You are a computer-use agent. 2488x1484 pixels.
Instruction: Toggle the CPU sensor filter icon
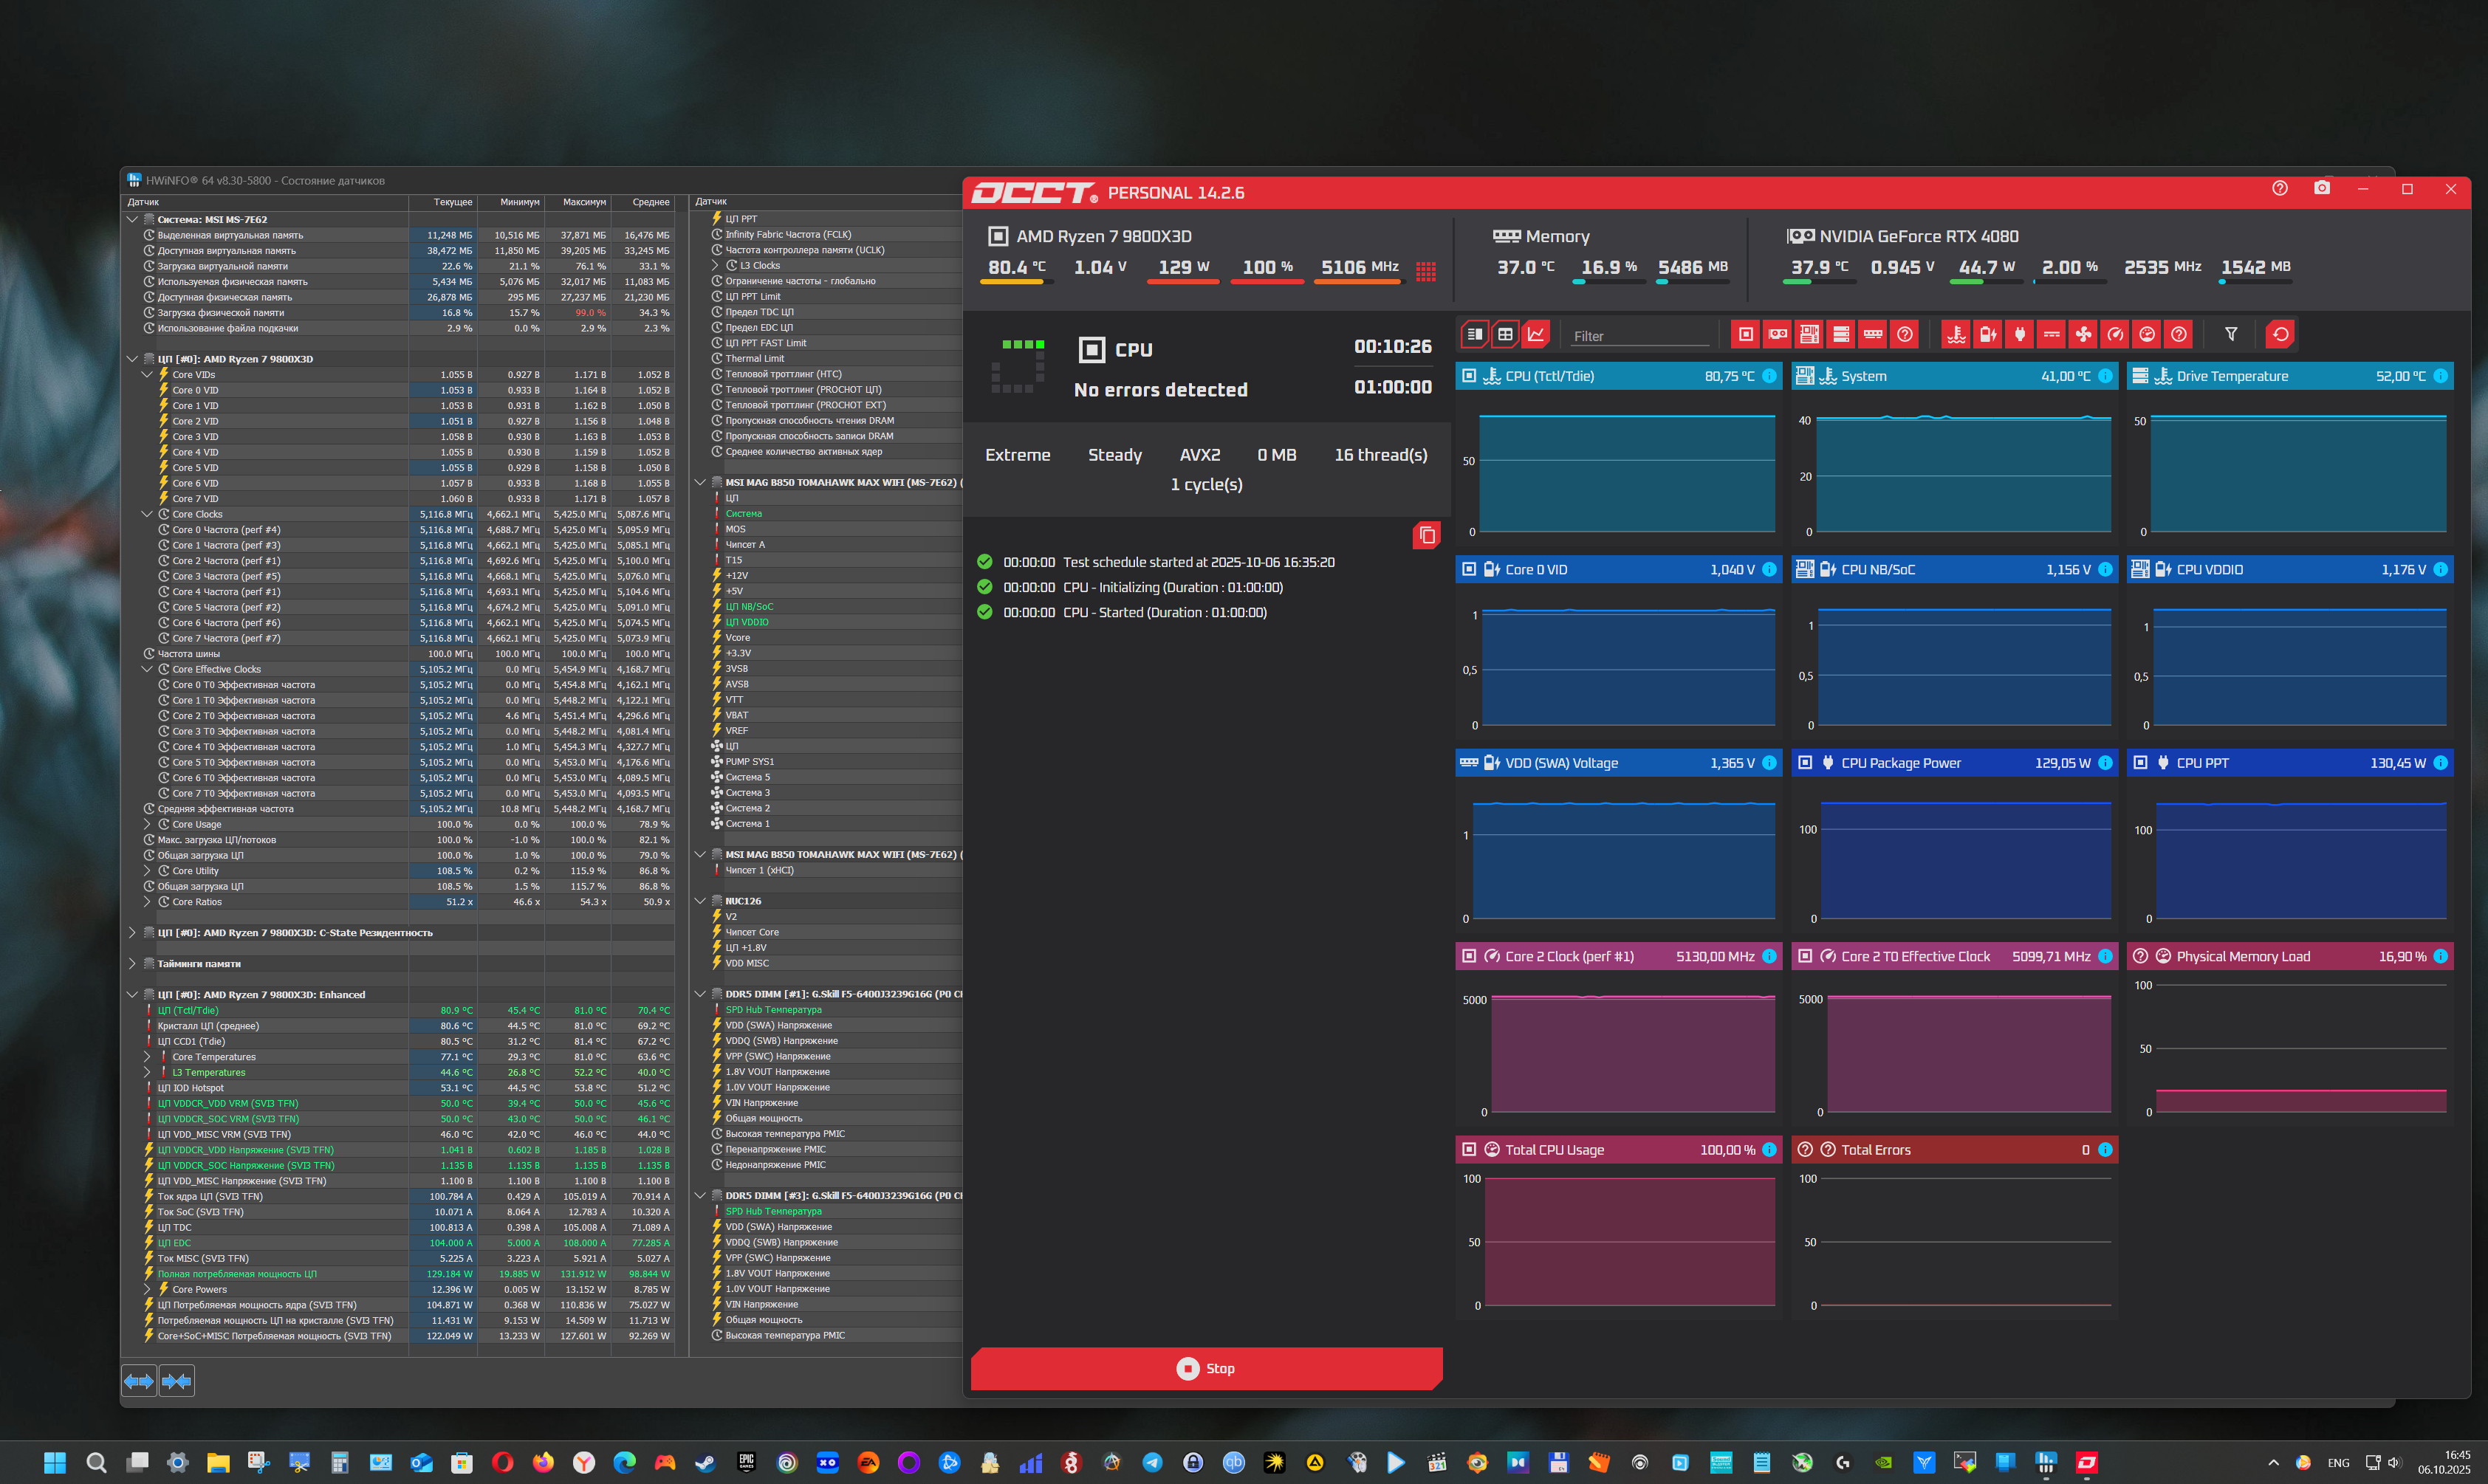1745,335
